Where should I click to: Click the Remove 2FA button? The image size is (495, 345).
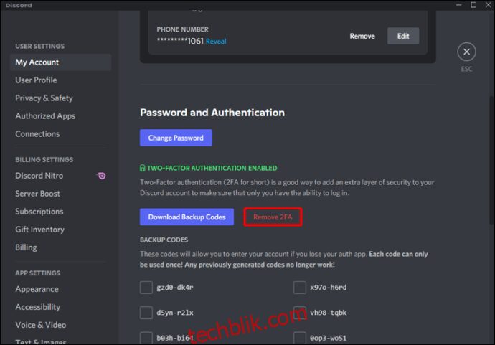coord(273,217)
